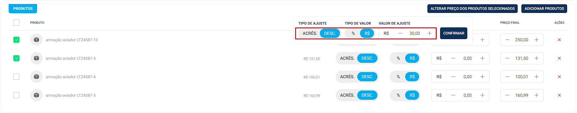Increase popup adjustment value with plus
577x113 pixels.
430,33
